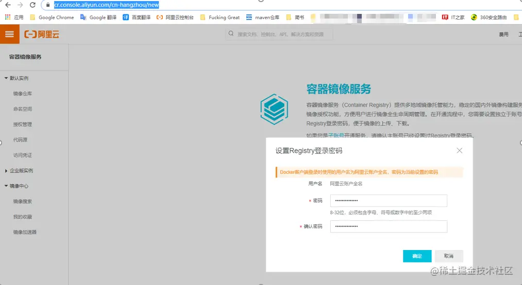The height and width of the screenshot is (285, 522).
Task: Select the URL in the address bar
Action: click(107, 5)
